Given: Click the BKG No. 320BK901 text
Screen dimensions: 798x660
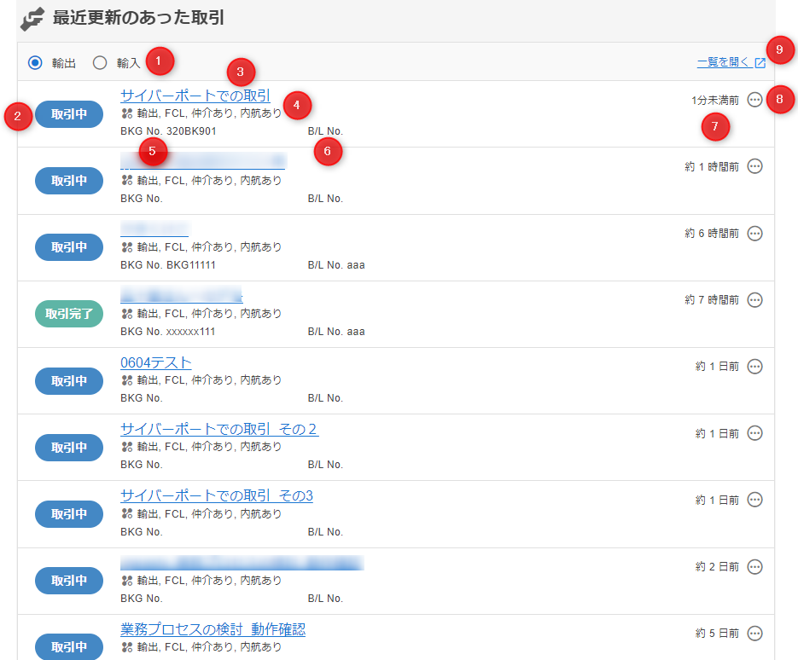Looking at the screenshot, I should tap(168, 131).
